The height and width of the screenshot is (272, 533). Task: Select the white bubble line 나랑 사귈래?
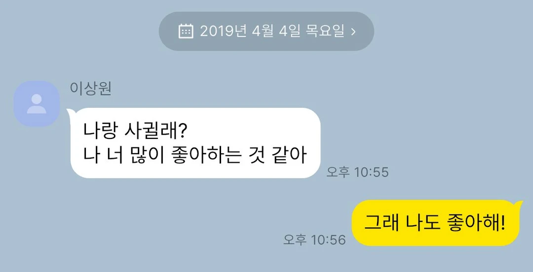point(134,132)
